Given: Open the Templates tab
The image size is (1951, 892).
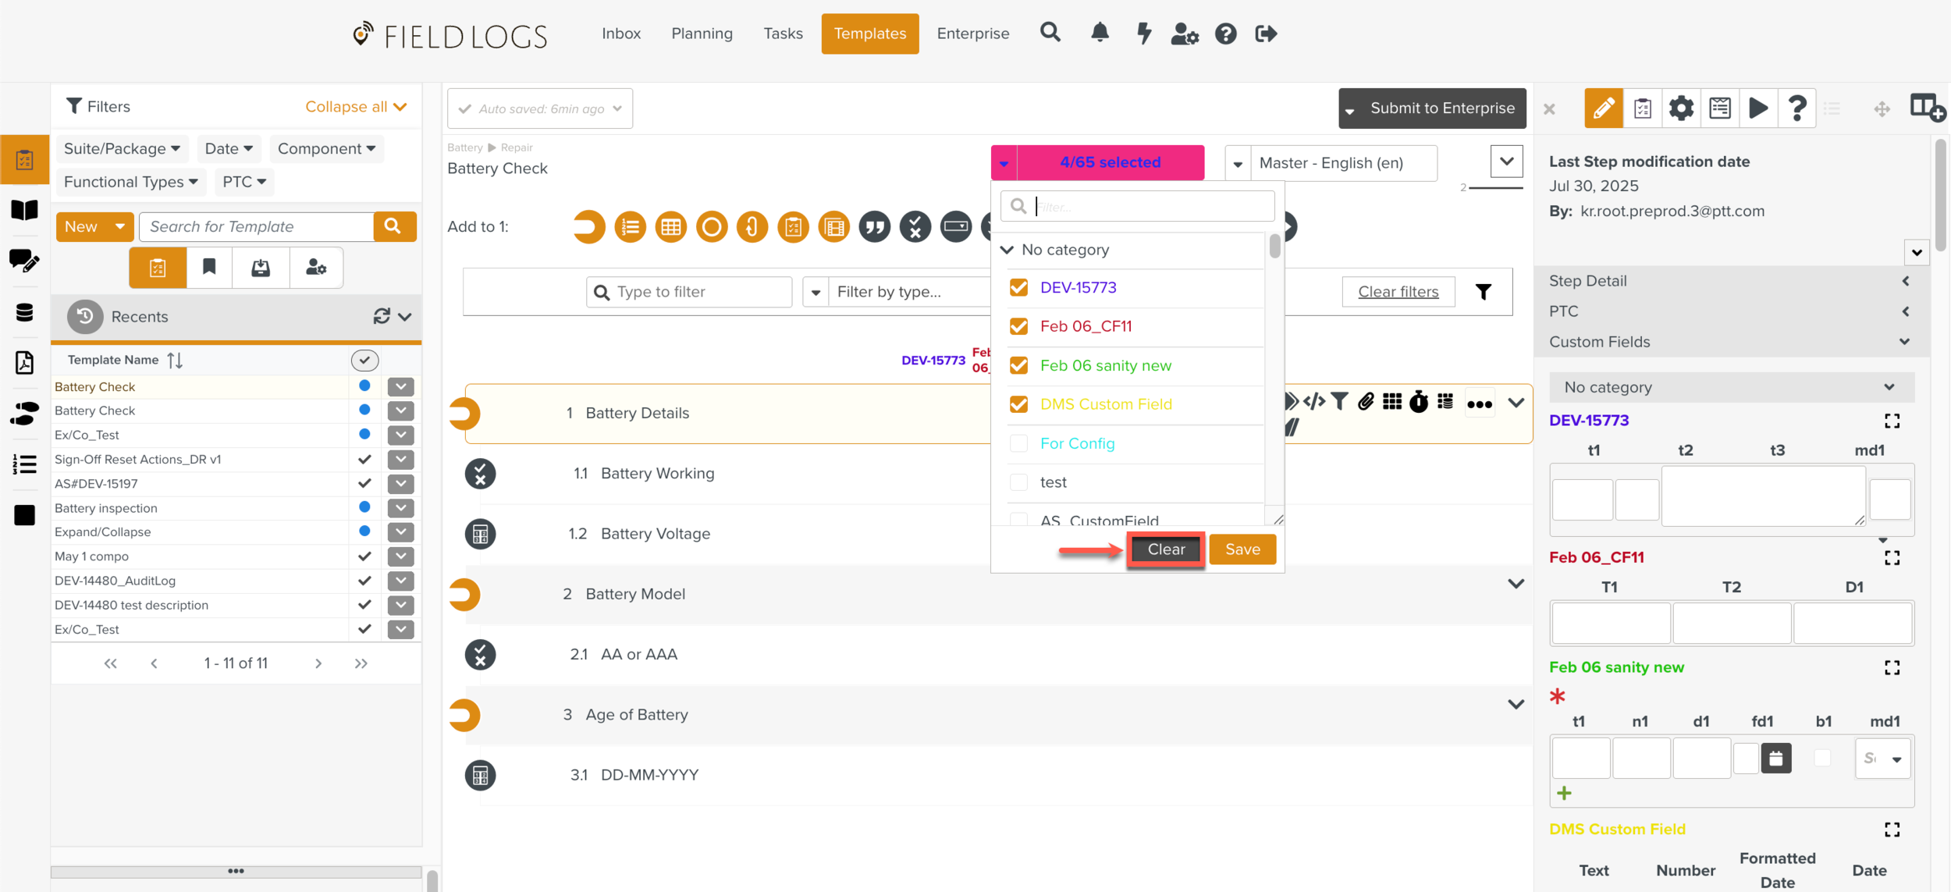Looking at the screenshot, I should tap(869, 34).
